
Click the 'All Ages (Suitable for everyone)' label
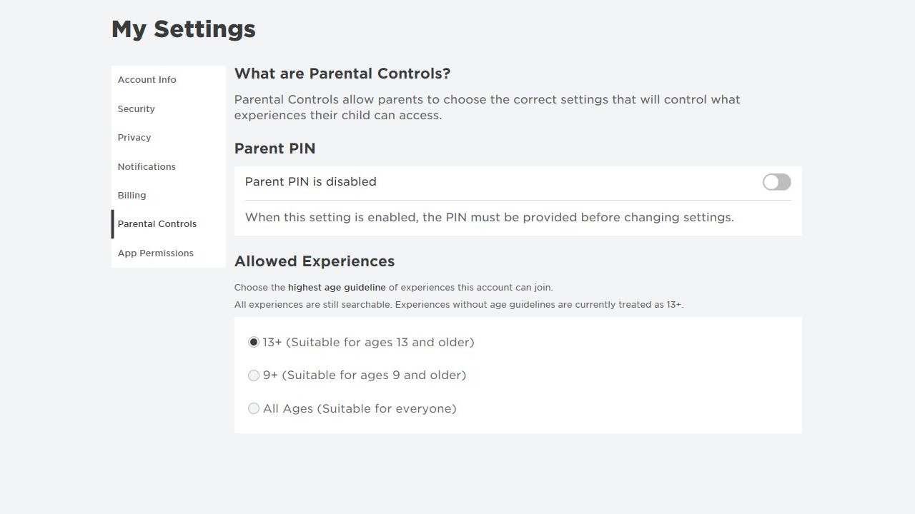[x=360, y=409]
